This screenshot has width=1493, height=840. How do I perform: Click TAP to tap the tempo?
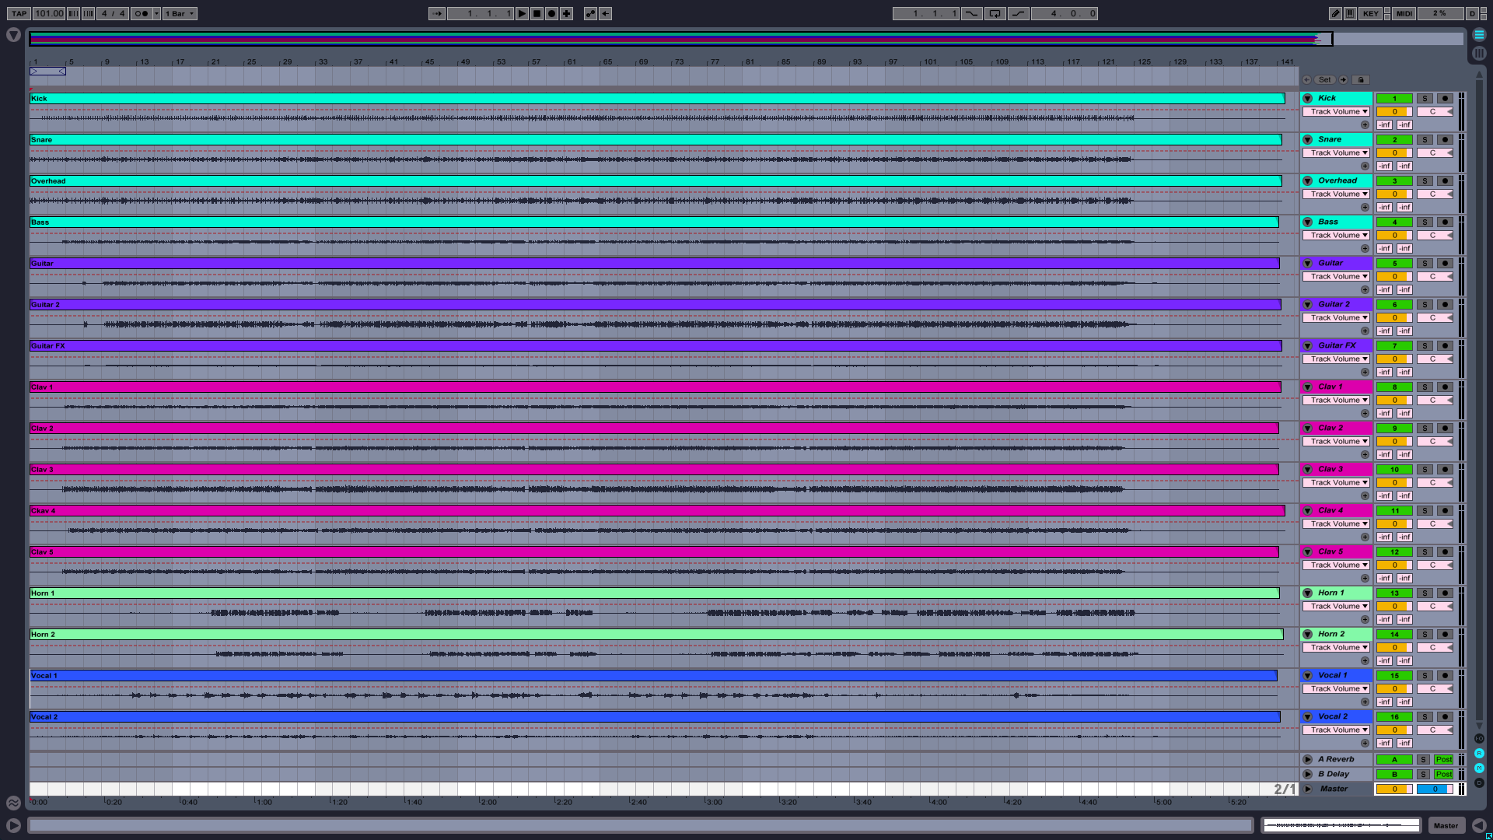[18, 13]
